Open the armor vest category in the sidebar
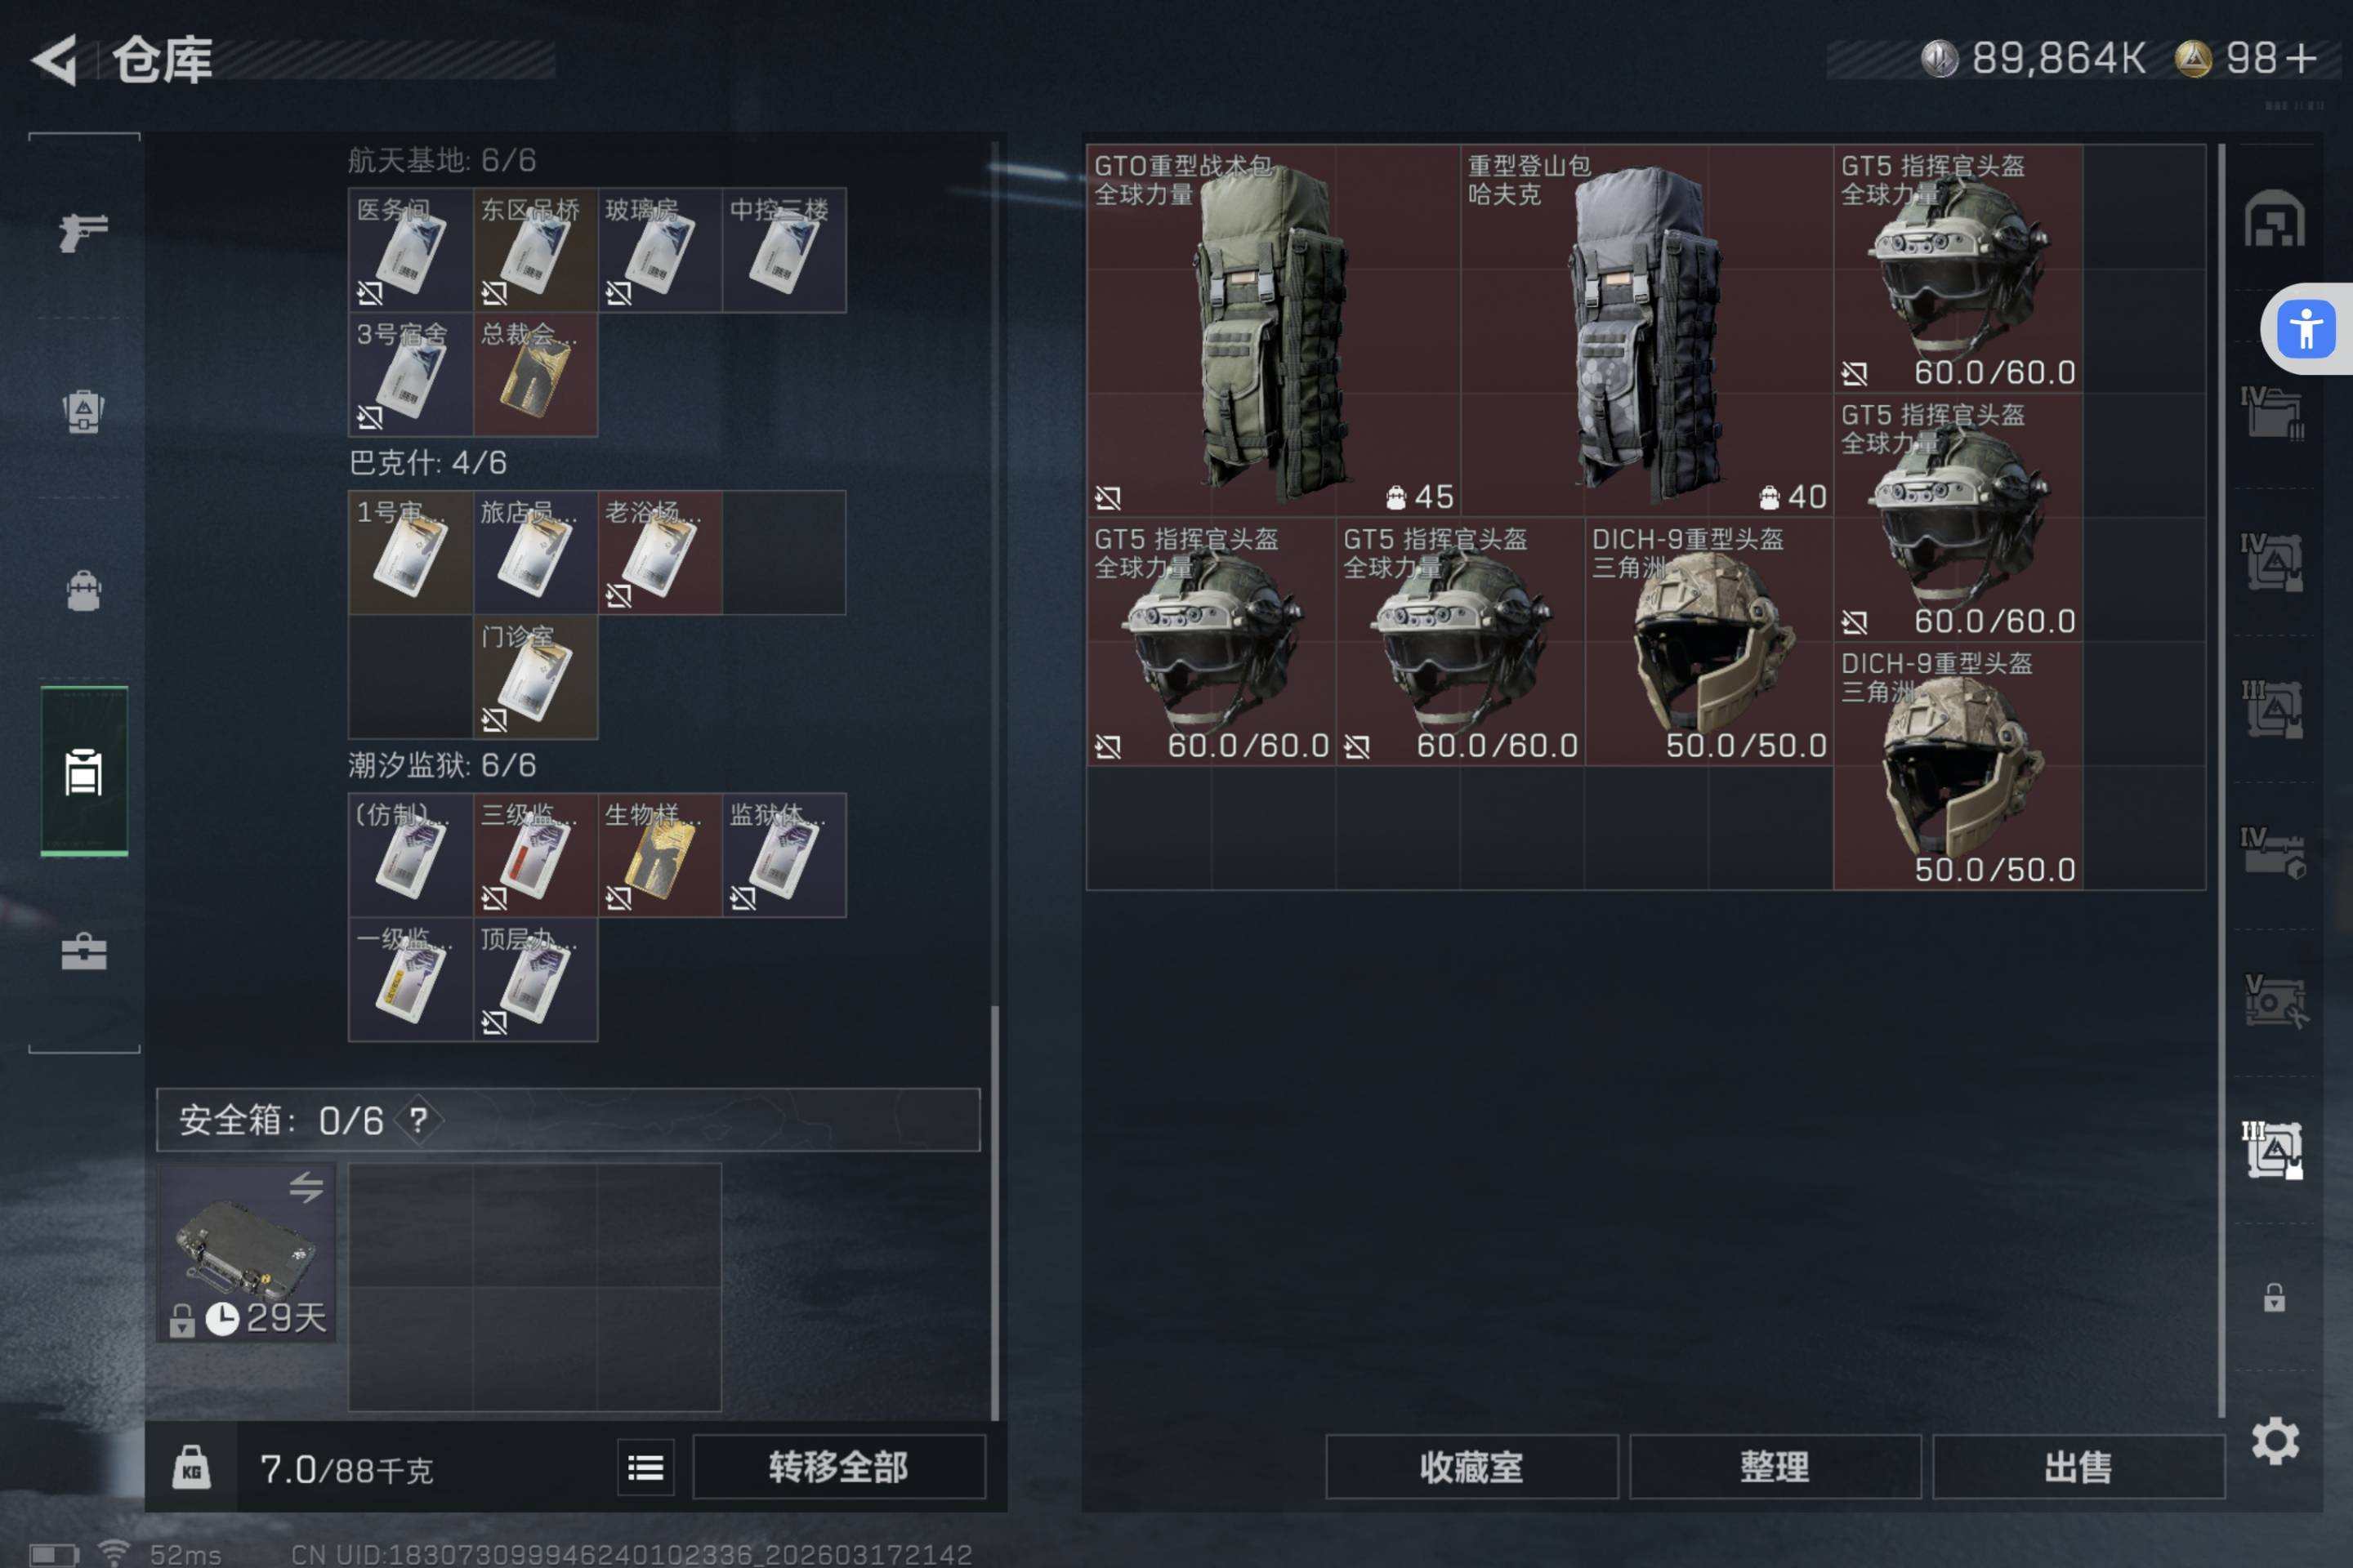Image resolution: width=2353 pixels, height=1568 pixels. (84, 411)
